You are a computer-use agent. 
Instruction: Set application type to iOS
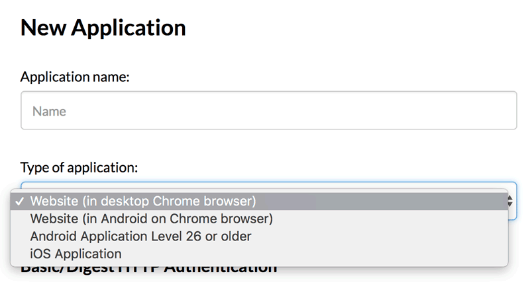coord(76,254)
